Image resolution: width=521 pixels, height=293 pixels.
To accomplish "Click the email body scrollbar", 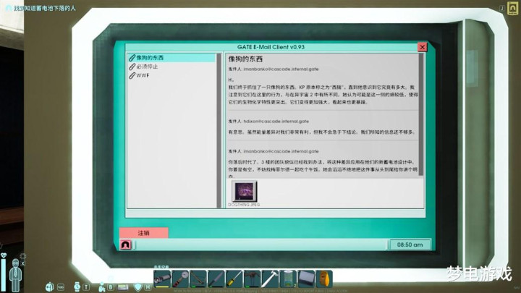I will click(x=421, y=114).
